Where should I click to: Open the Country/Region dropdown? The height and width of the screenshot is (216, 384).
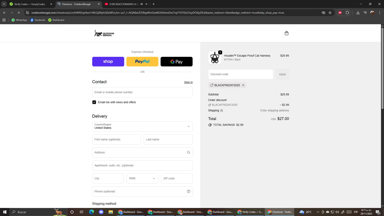point(142,126)
